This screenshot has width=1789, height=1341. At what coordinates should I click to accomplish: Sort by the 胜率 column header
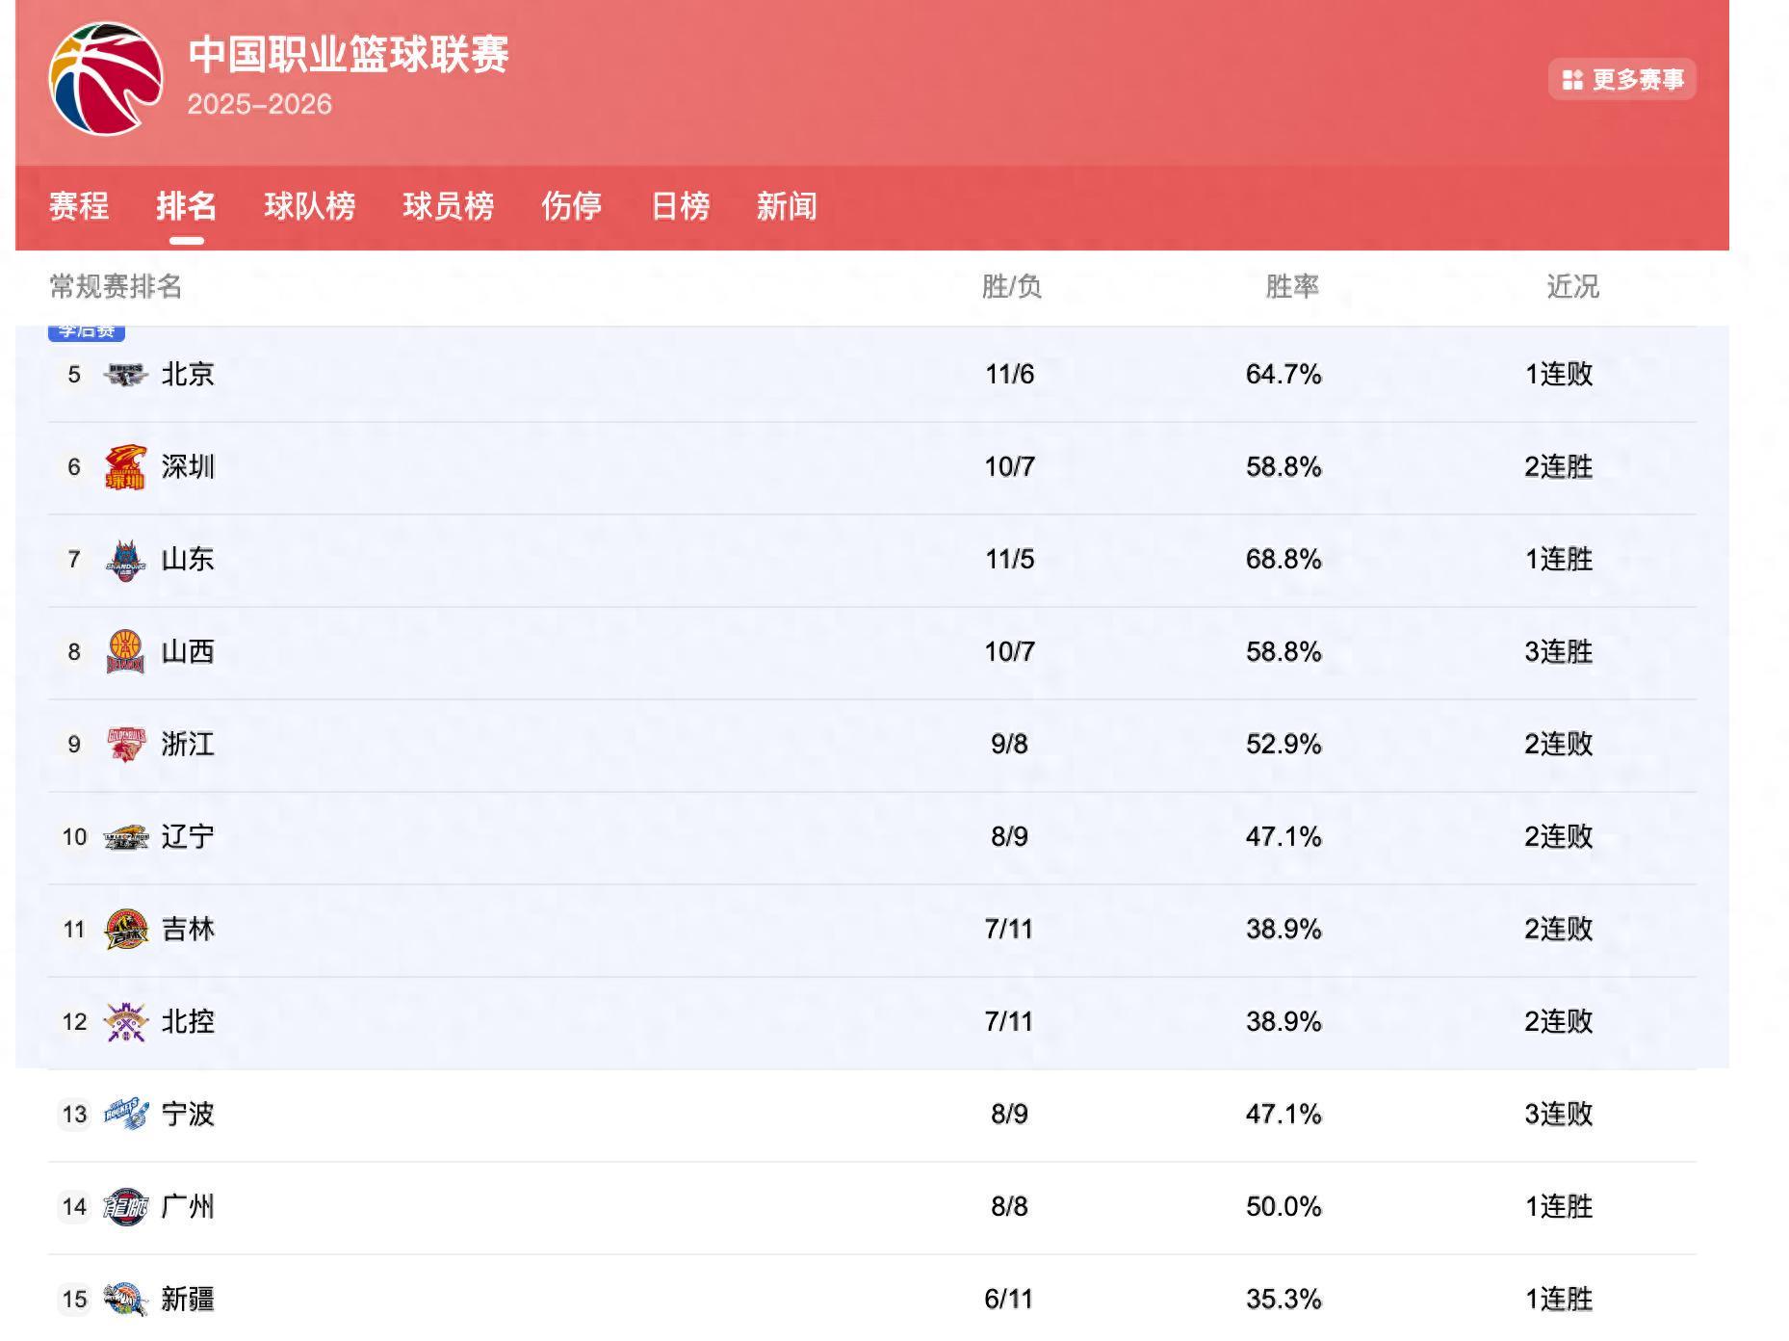point(1290,286)
